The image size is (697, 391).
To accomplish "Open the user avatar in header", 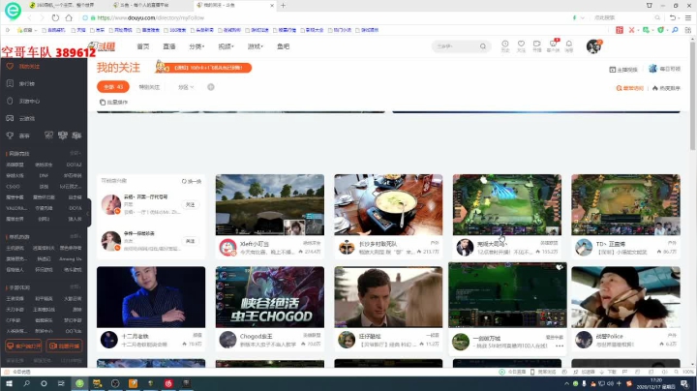I will tap(593, 46).
